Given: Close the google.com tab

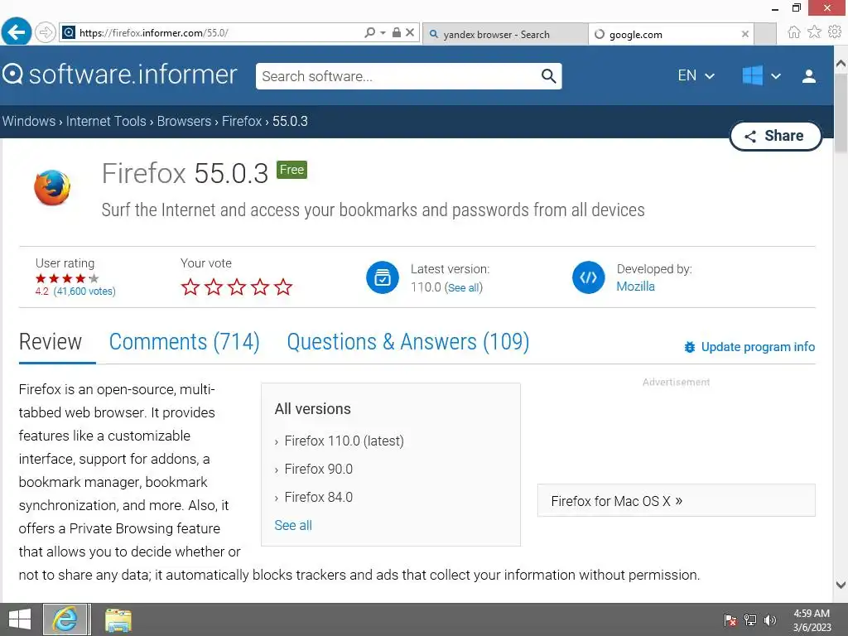Looking at the screenshot, I should coord(744,34).
